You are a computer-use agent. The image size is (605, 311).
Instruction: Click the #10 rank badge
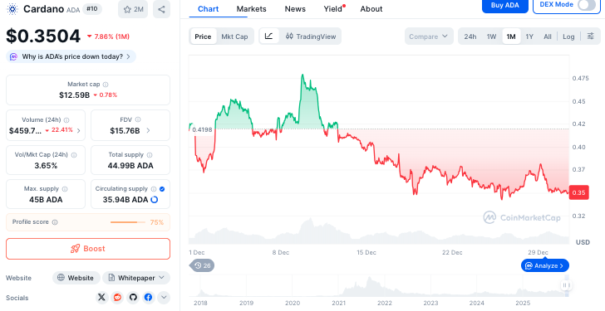click(91, 9)
